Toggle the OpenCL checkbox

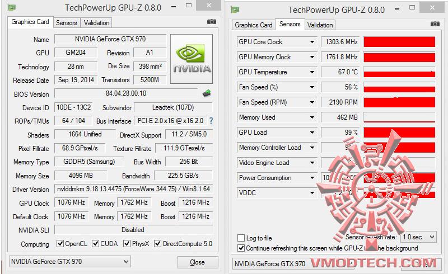pyautogui.click(x=60, y=243)
